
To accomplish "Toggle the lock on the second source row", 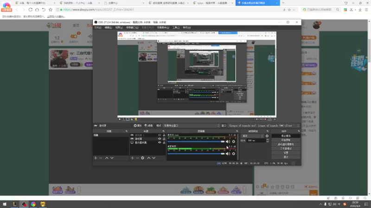I will (164, 139).
